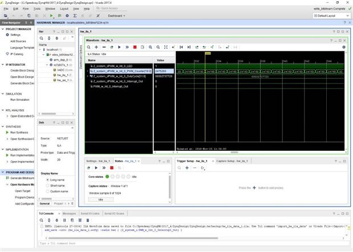Click the sigma icon in main toolbar
Viewport: 353px width, 252px height.
[75, 16]
